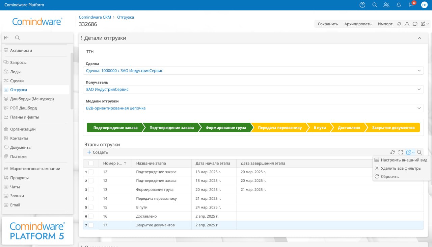
Task: Open Документы in the sidebar
Action: tap(21, 147)
